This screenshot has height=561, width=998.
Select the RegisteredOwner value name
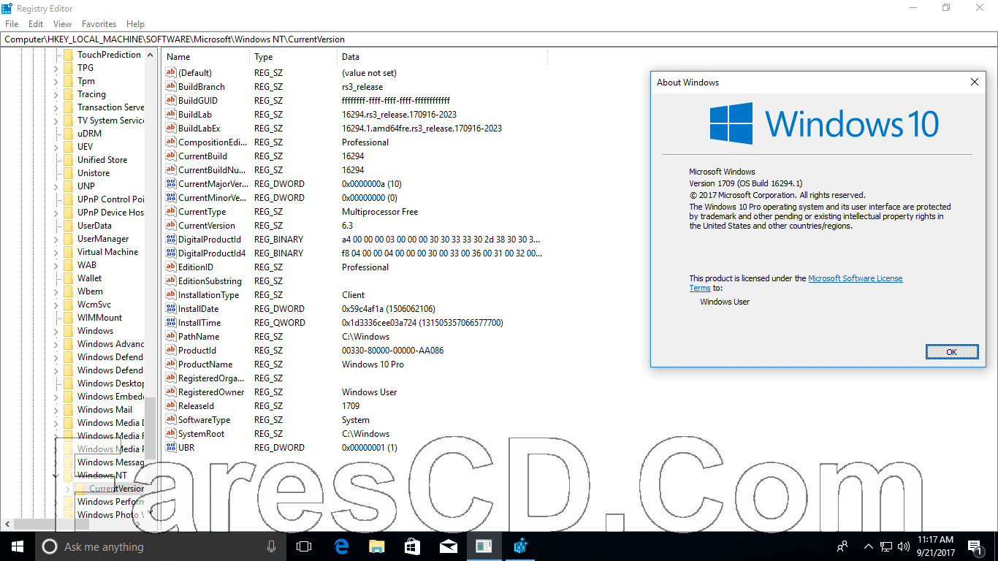point(210,392)
